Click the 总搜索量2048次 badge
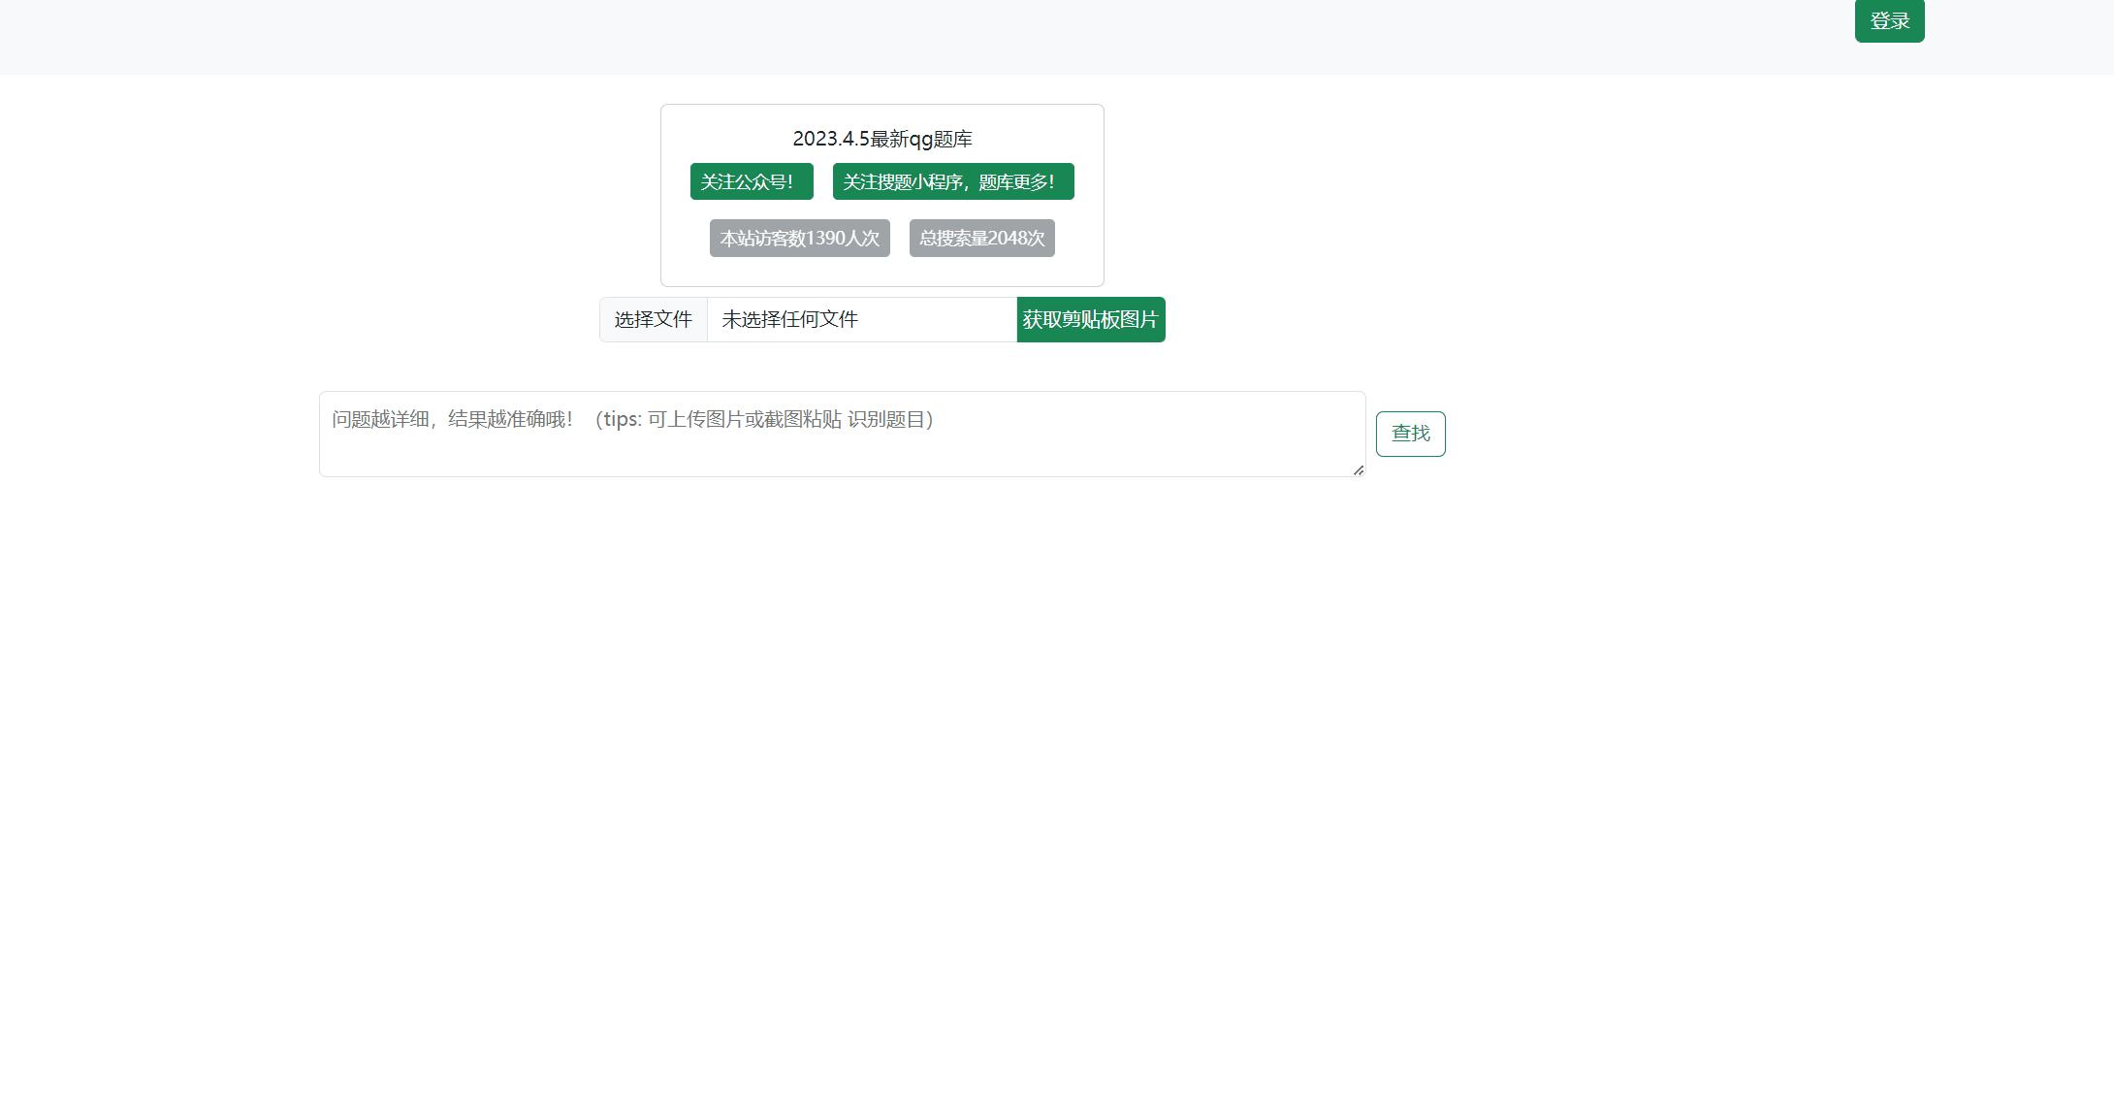 981,238
